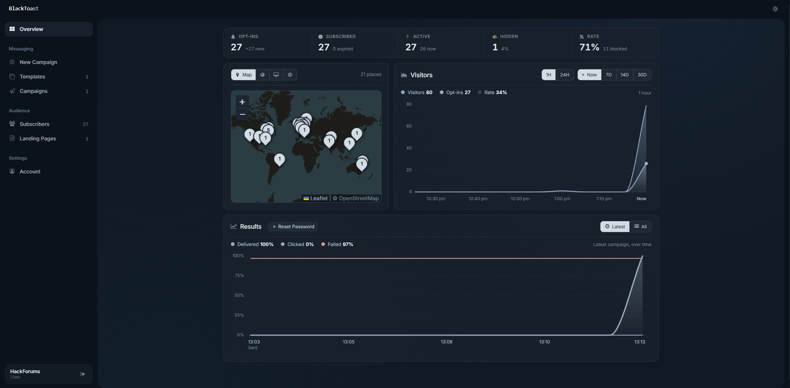Open Campaigns in the sidebar
This screenshot has height=388, width=790.
tap(49, 91)
